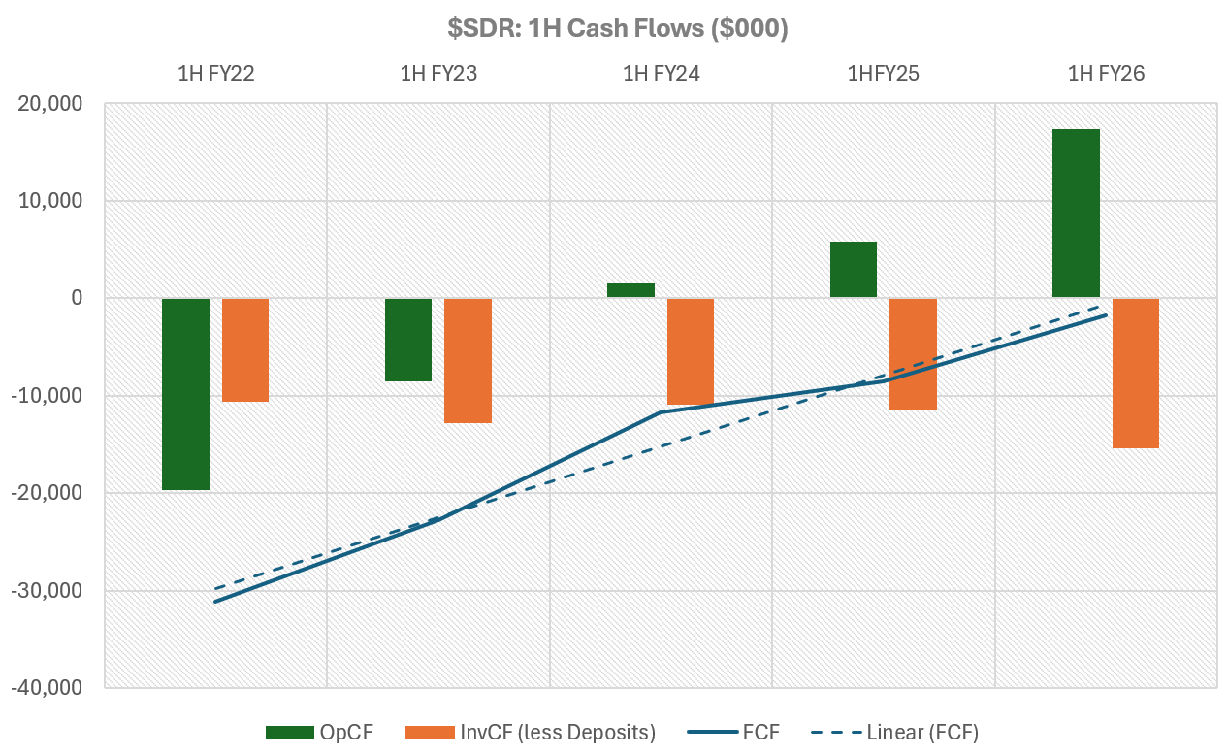Select the small green OpCF bar for 1H FY24
Viewport: 1228px width, 755px height.
click(630, 290)
